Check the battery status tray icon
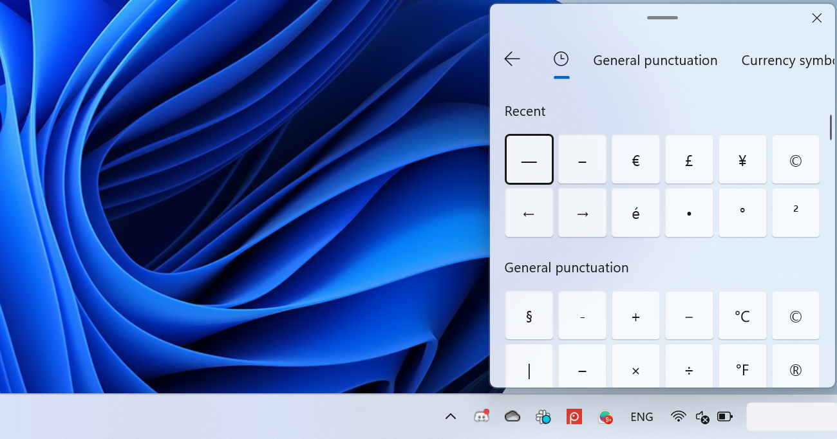The width and height of the screenshot is (837, 439). click(725, 416)
